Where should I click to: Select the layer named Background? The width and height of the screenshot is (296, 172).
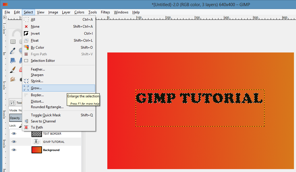(51, 150)
